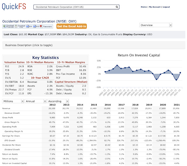The width and height of the screenshot is (187, 166).
Task: Click the 10-Yr Median Margins heading
Action: pyautogui.click(x=71, y=62)
